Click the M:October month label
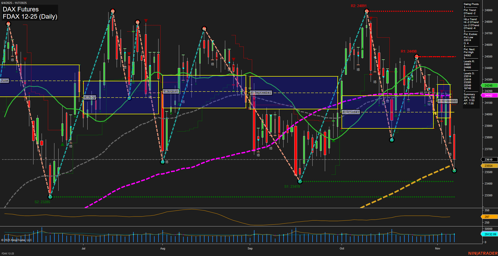This screenshot has width=498, height=256. (350, 112)
